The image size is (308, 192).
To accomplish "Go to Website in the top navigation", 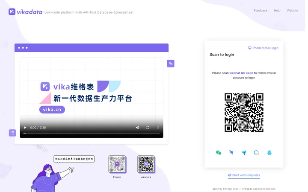I will coord(293,11).
